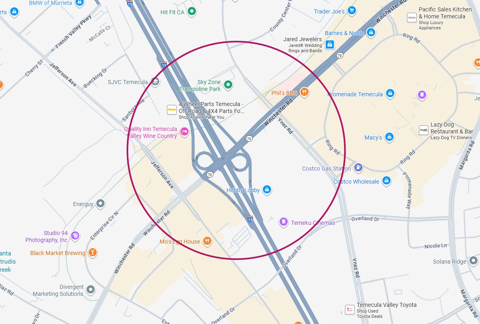Open the Temeku Cinemas movie pin
Screen dimensions: 480x324
coord(284,222)
